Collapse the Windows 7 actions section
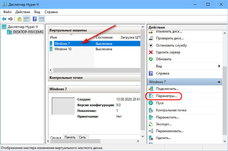228x151 pixels. (219, 82)
